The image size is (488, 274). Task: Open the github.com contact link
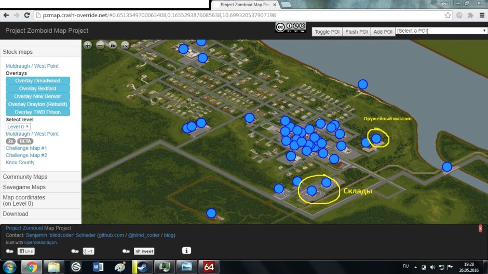[111, 235]
